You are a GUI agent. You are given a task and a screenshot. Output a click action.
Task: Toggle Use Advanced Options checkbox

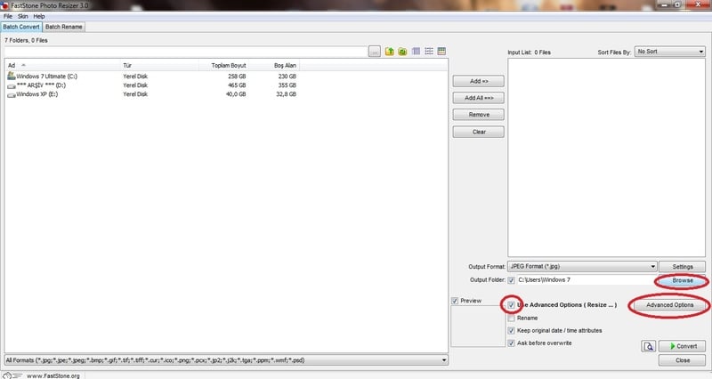tap(511, 305)
